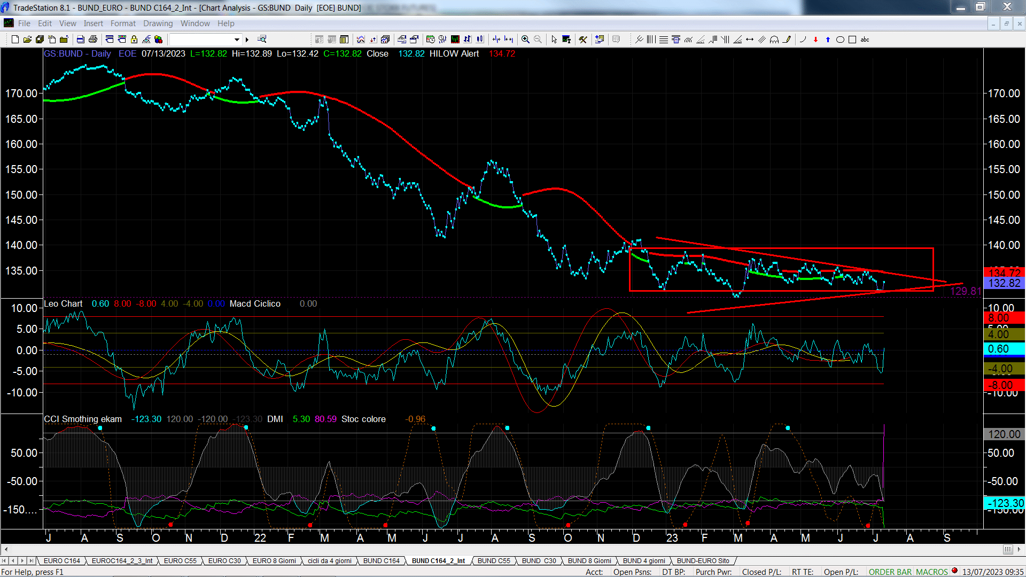Open the View menu

pos(68,24)
